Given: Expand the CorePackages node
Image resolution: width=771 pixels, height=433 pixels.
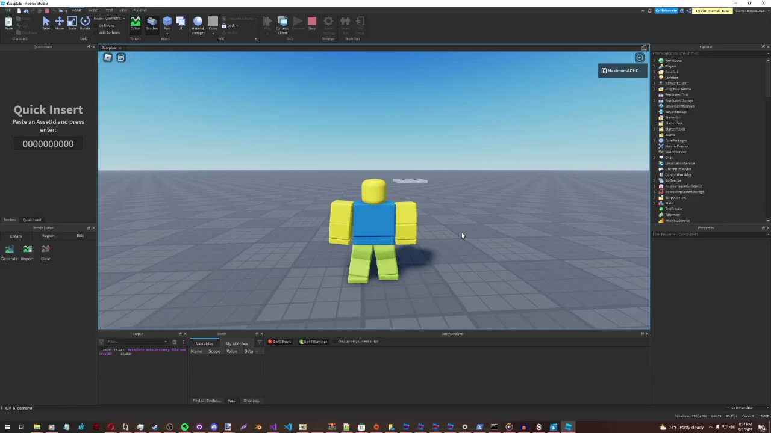Looking at the screenshot, I should coord(655,140).
